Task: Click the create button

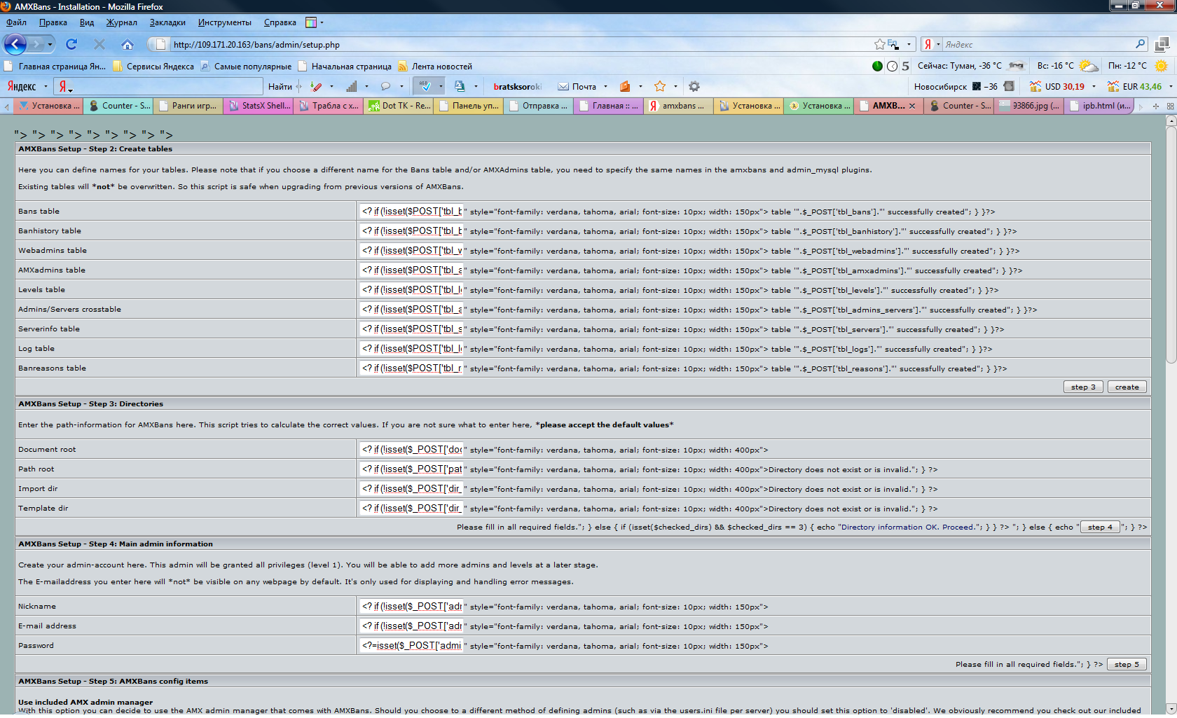Action: pyautogui.click(x=1127, y=387)
